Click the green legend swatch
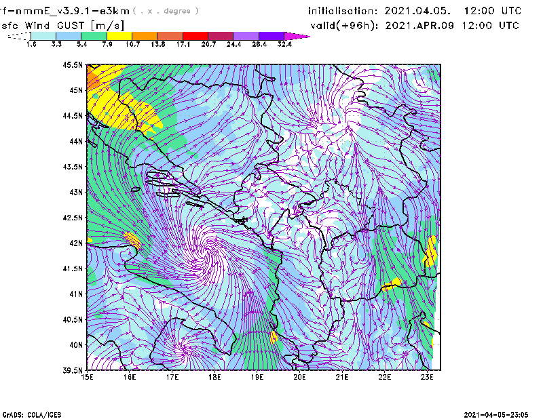 (94, 36)
